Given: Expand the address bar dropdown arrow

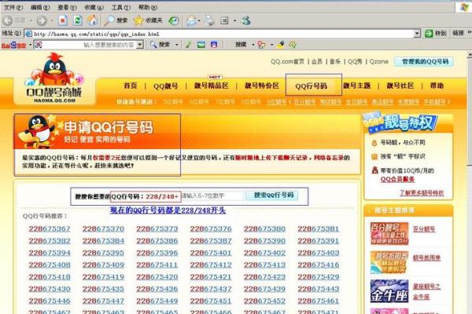Looking at the screenshot, I should click(417, 33).
